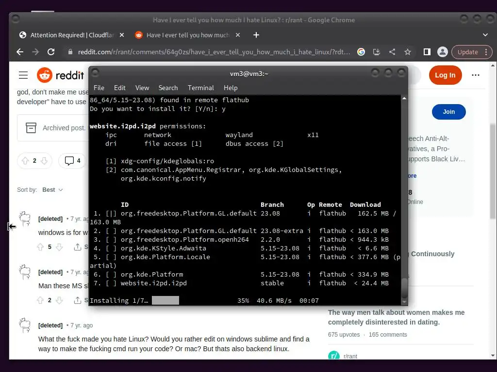Share this page from address bar
Viewport: 497px width, 372px height.
coord(392,52)
